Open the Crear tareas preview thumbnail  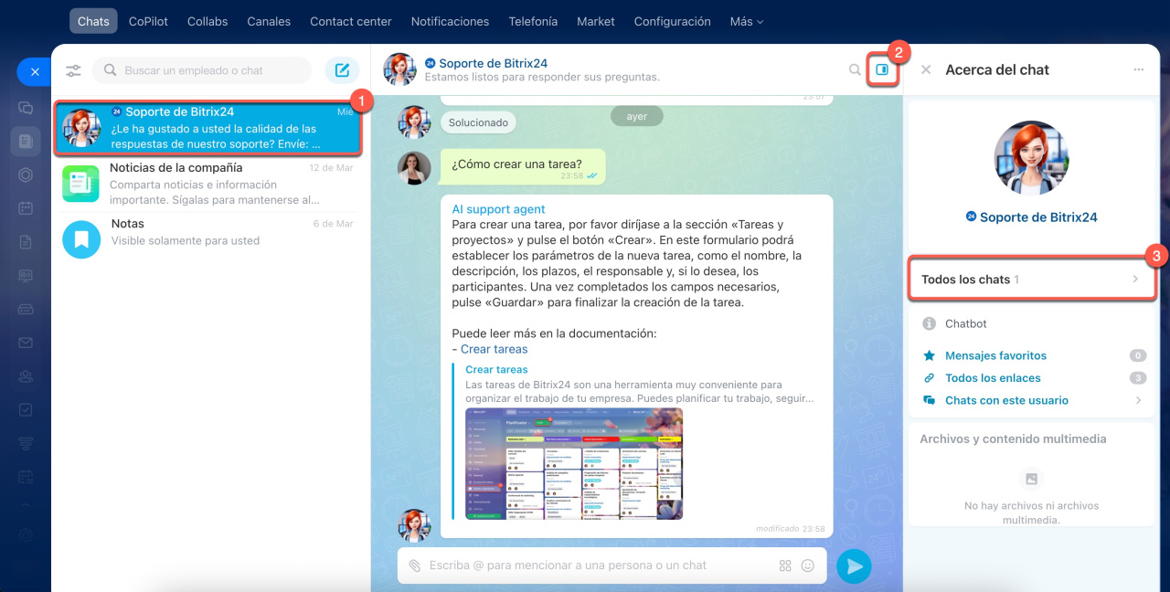coord(573,463)
